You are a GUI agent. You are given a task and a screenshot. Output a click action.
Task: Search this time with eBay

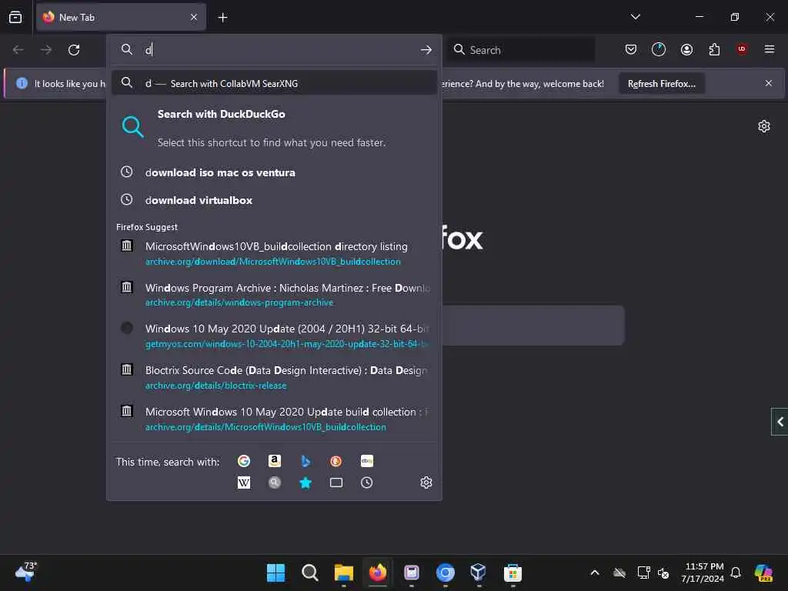367,461
